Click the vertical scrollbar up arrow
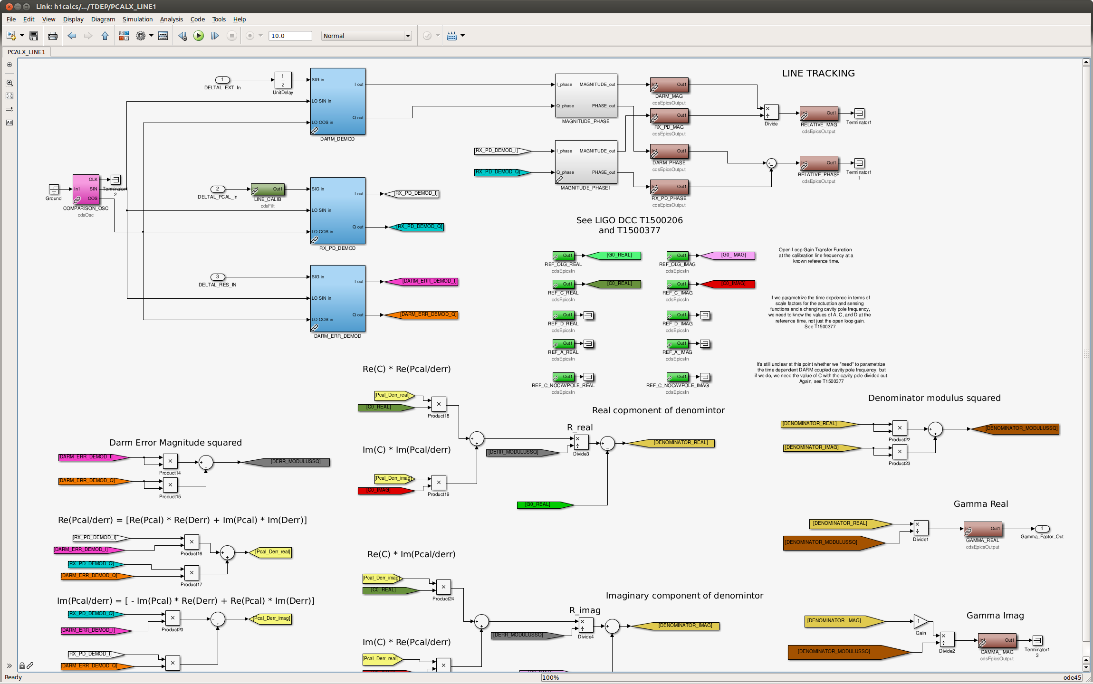 click(1086, 62)
